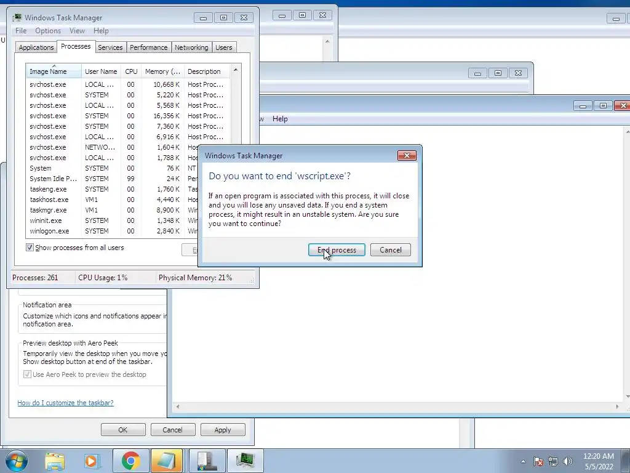Open the Action Center flag icon

point(538,461)
